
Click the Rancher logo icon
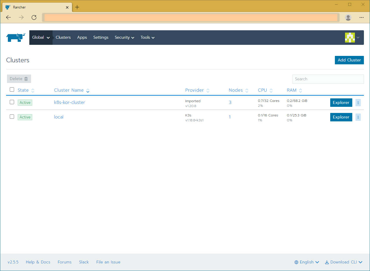tap(15, 37)
